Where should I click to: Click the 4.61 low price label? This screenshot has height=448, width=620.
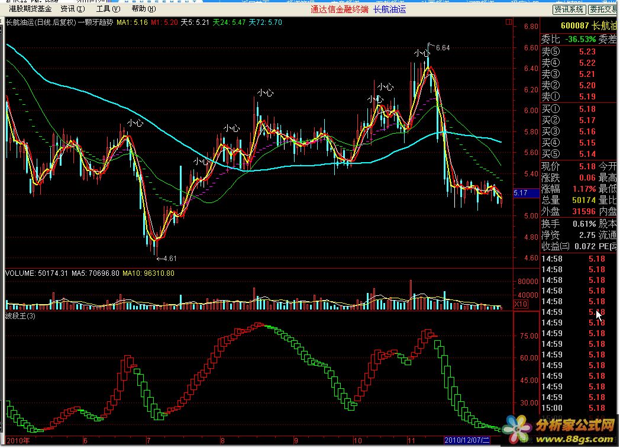point(170,259)
